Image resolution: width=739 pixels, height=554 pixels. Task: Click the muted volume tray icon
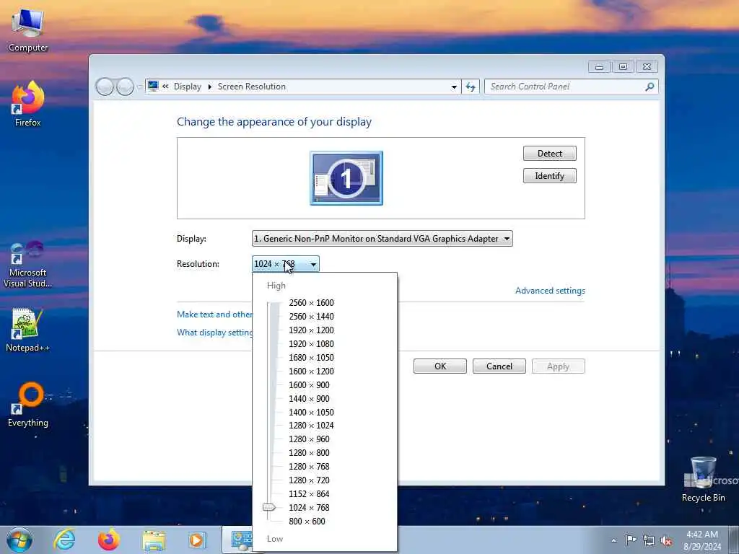[x=666, y=540]
